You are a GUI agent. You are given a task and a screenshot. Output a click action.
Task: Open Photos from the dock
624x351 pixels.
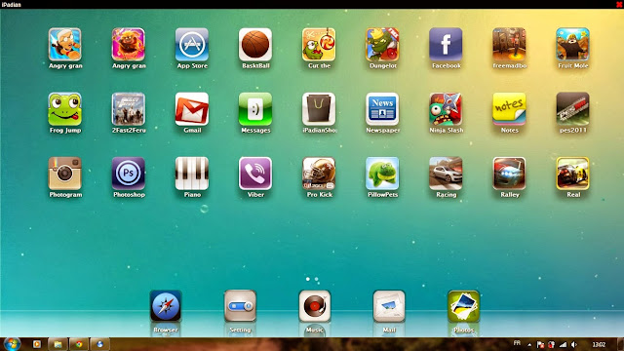tap(463, 306)
